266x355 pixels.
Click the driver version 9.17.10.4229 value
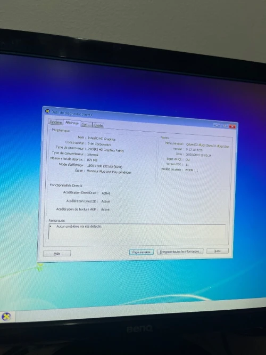point(194,150)
